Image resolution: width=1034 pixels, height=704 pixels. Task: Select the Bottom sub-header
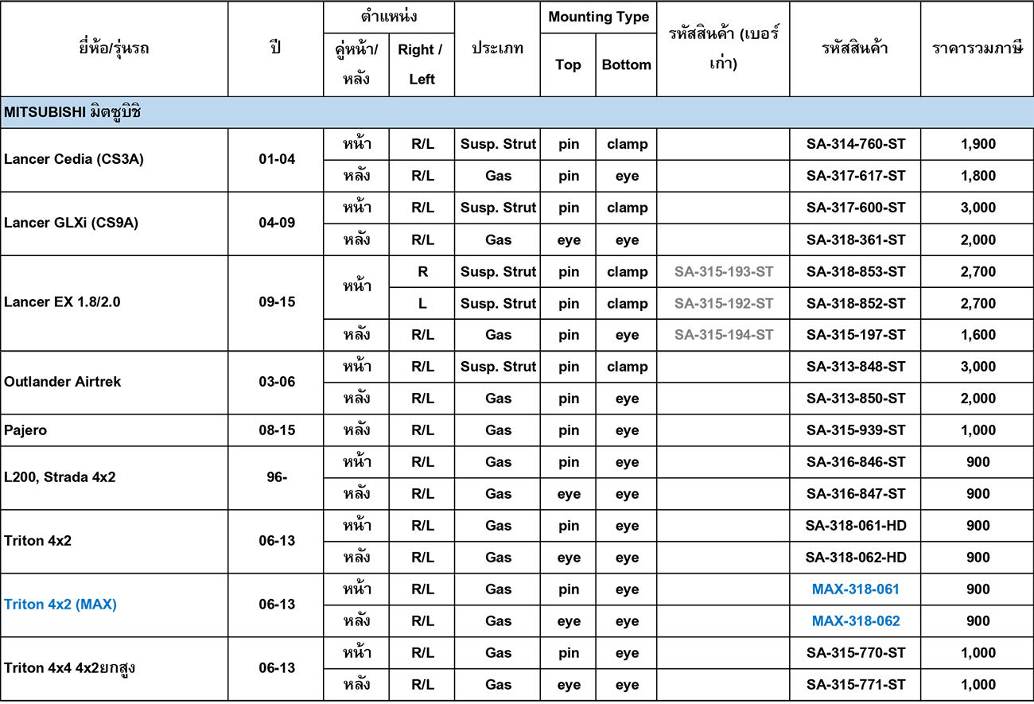tap(626, 64)
